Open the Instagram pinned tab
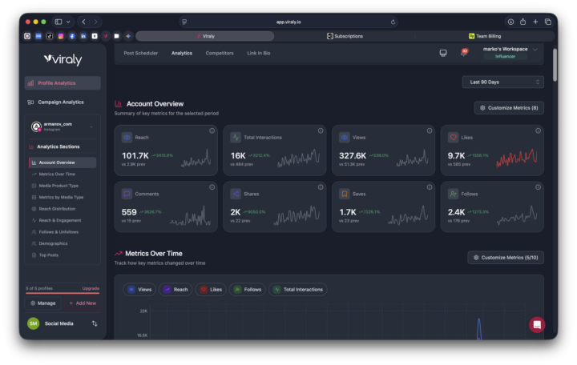This screenshot has width=577, height=365. pyautogui.click(x=61, y=36)
